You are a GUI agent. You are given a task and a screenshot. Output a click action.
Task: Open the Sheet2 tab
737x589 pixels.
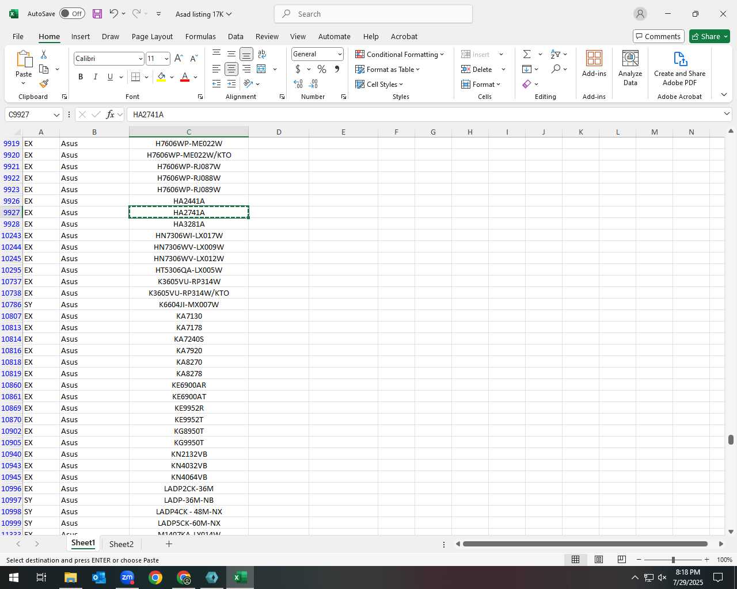point(121,544)
